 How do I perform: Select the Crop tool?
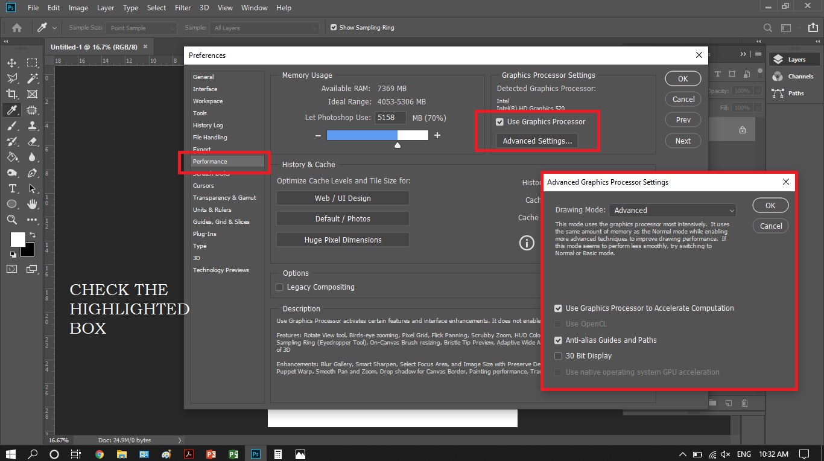tap(12, 94)
